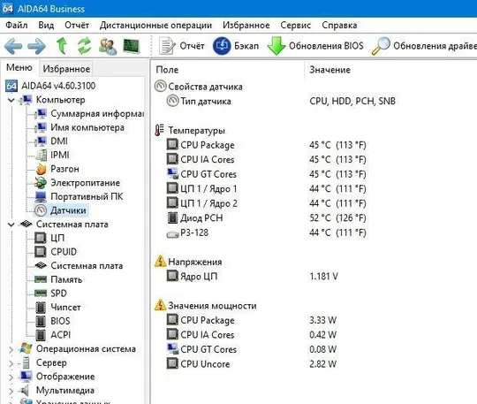Click the ЦП chip icon in tree
Viewport: 477px width, 404px height.
pyautogui.click(x=41, y=238)
